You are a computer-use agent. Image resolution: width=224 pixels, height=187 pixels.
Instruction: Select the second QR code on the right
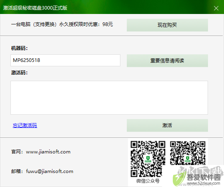(188, 153)
